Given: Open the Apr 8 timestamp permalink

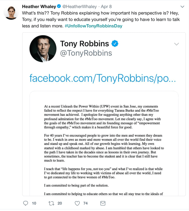Looking at the screenshot, I should pos(106,6).
